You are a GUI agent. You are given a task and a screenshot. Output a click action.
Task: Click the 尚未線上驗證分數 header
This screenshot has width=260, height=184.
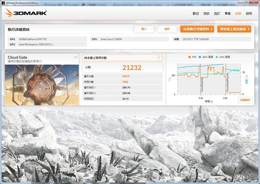pos(122,58)
